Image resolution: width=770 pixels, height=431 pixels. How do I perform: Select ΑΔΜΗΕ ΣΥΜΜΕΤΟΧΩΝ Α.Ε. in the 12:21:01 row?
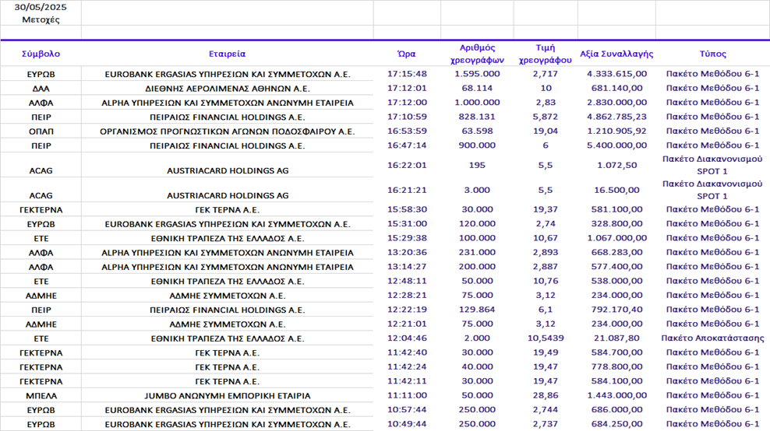pyautogui.click(x=228, y=324)
